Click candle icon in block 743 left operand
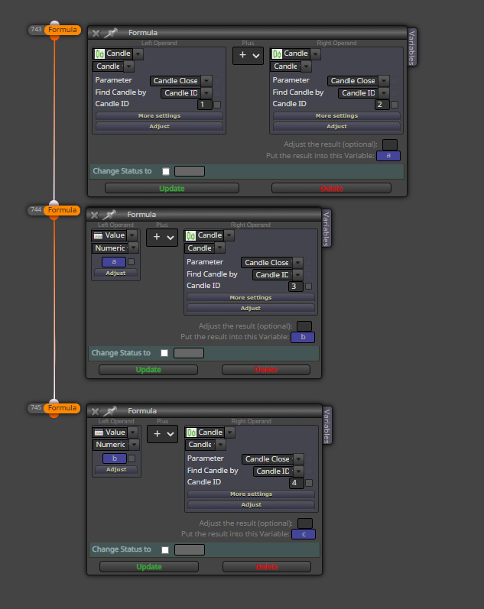 (x=99, y=53)
